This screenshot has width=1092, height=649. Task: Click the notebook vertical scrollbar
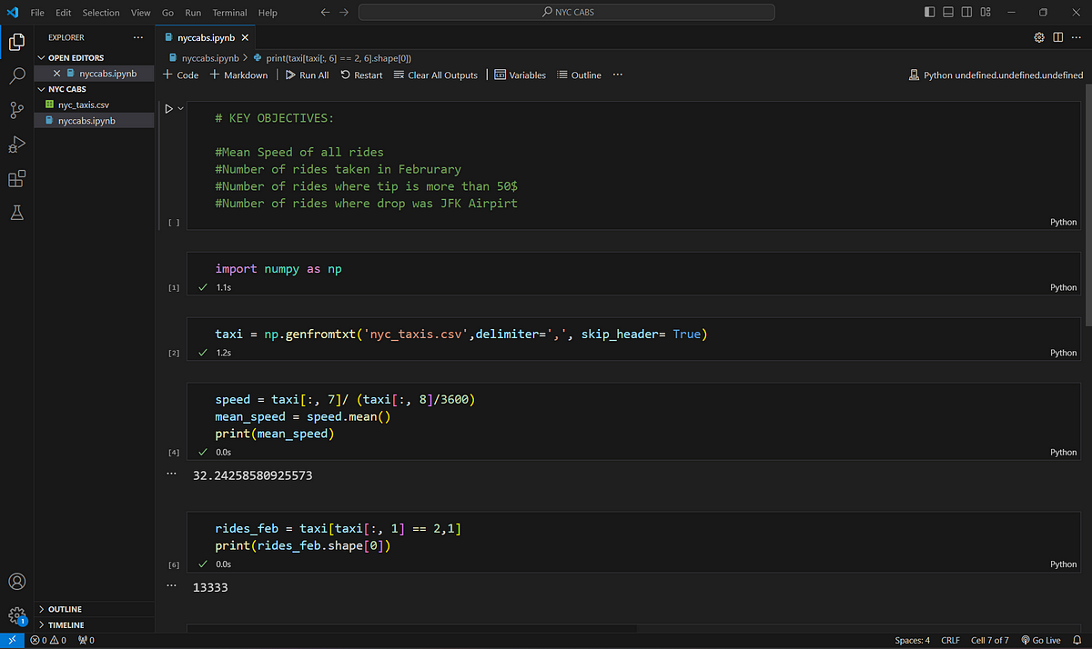pyautogui.click(x=1087, y=205)
